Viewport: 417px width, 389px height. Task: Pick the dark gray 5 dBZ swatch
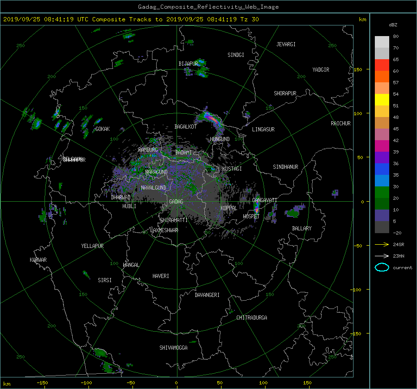point(382,227)
